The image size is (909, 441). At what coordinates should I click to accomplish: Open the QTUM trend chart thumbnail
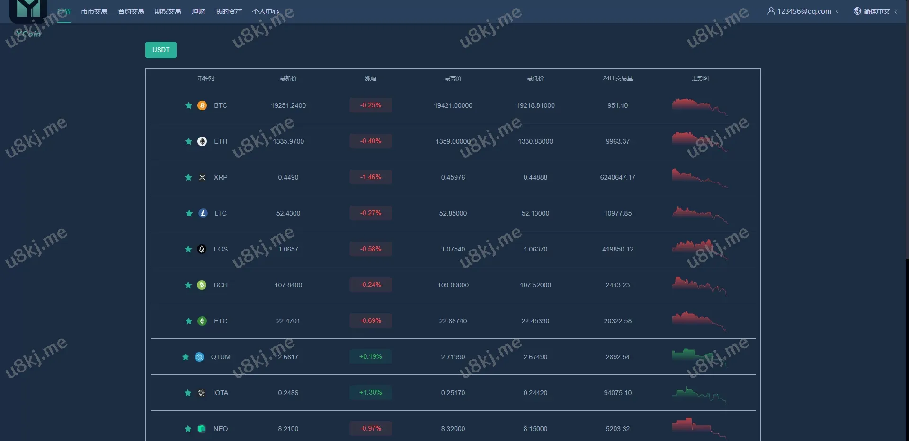700,357
